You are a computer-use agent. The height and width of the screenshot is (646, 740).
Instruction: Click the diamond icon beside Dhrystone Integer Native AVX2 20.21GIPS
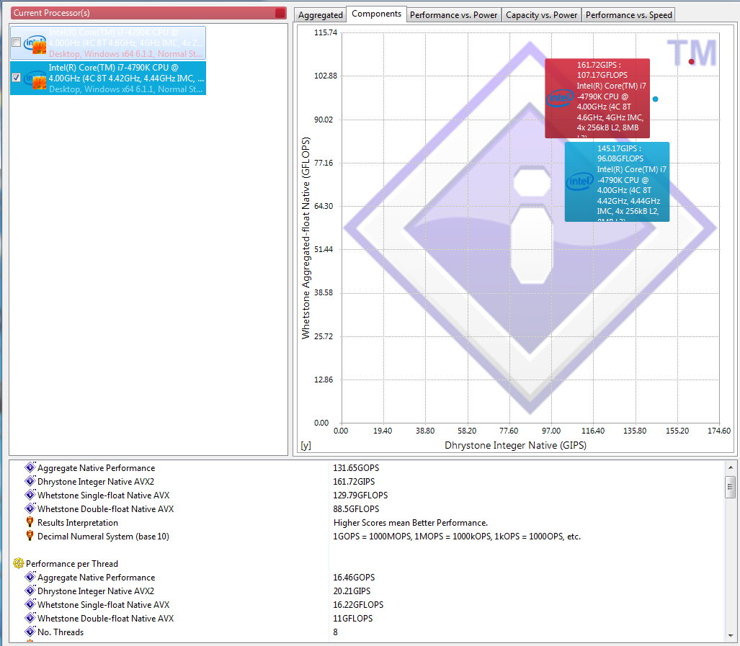pos(30,591)
